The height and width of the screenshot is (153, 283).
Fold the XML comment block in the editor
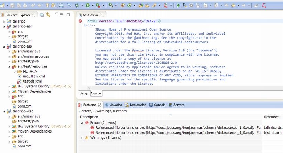(85, 25)
